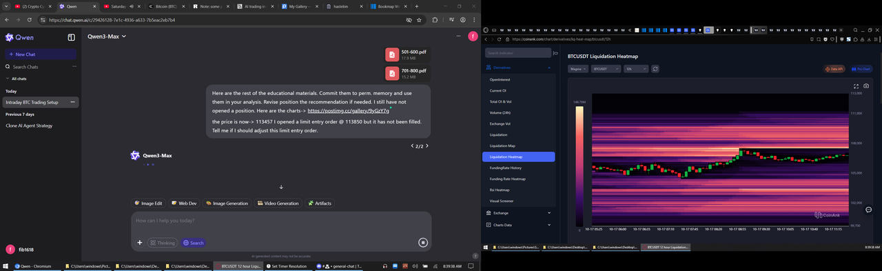Bookmark the Qwen page with star icon
The height and width of the screenshot is (271, 882).
pyautogui.click(x=419, y=20)
